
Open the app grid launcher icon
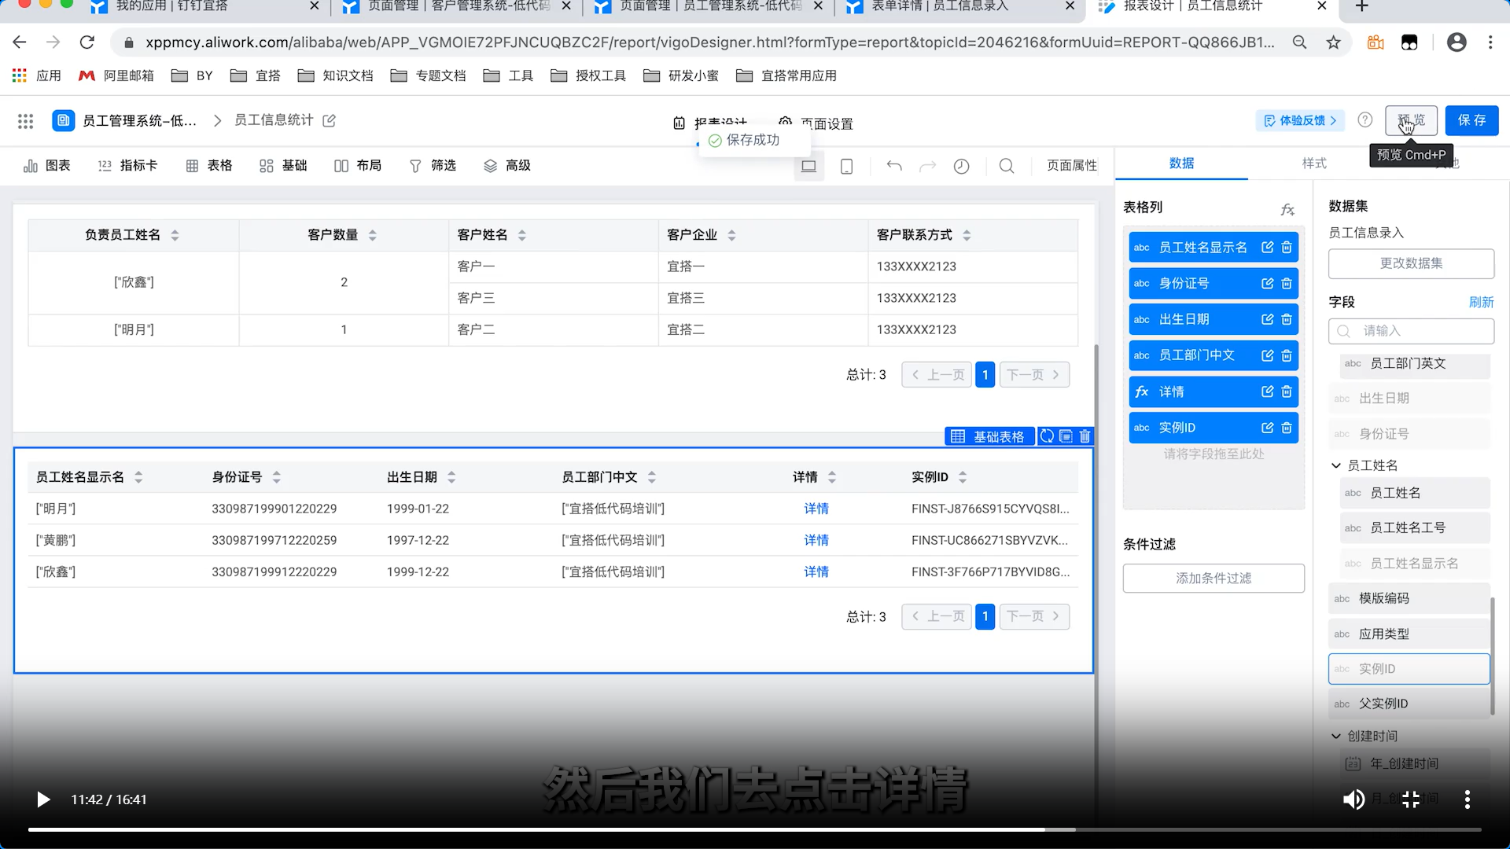25,120
